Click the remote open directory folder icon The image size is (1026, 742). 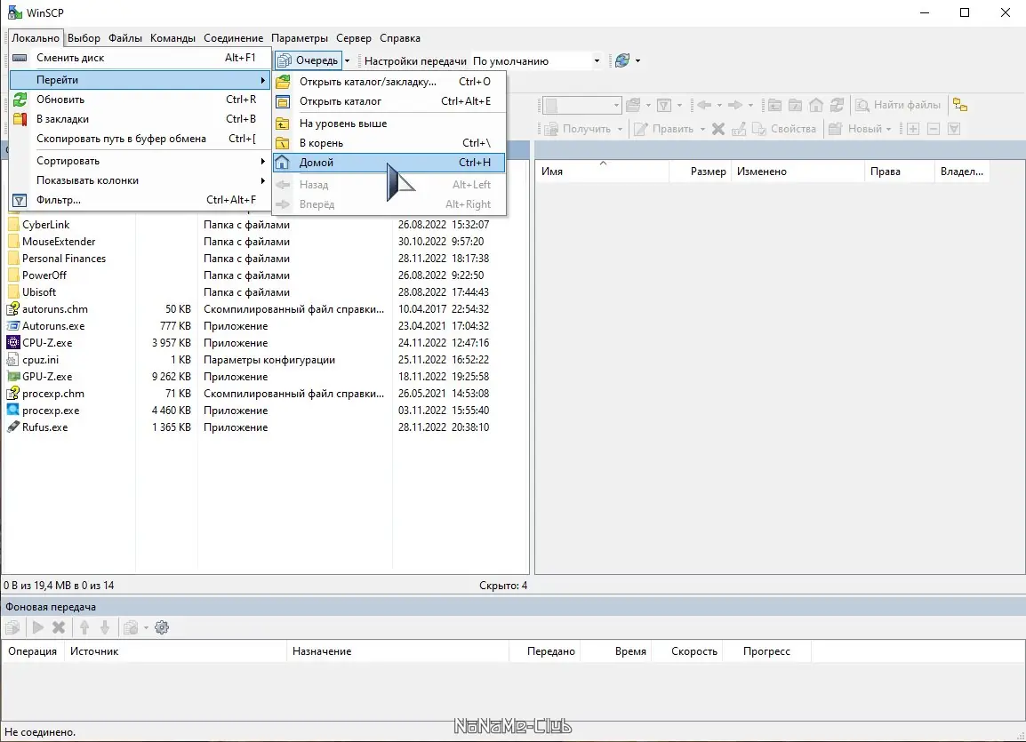coord(633,105)
